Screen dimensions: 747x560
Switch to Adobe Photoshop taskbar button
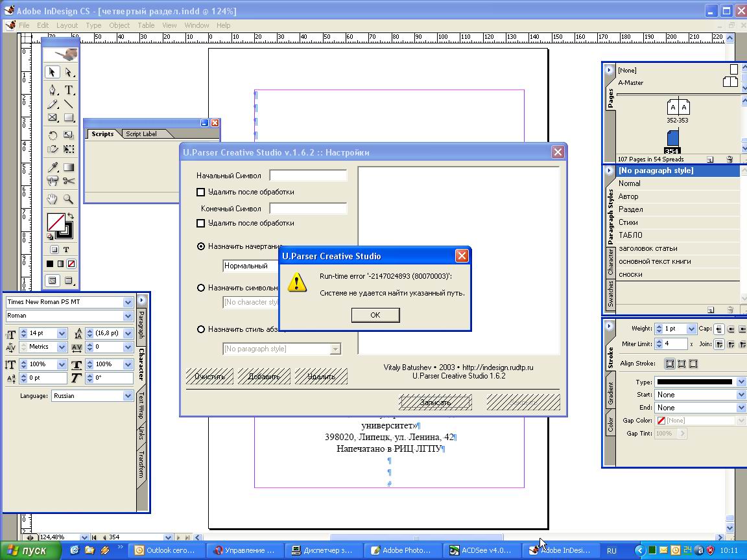point(403,550)
